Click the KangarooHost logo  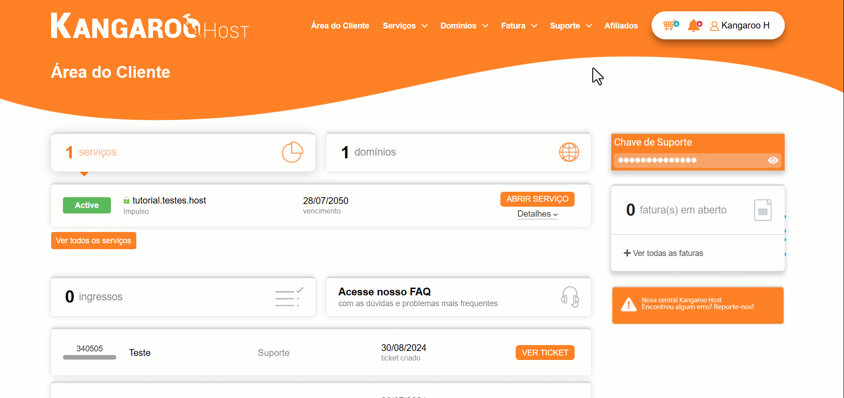coord(150,26)
